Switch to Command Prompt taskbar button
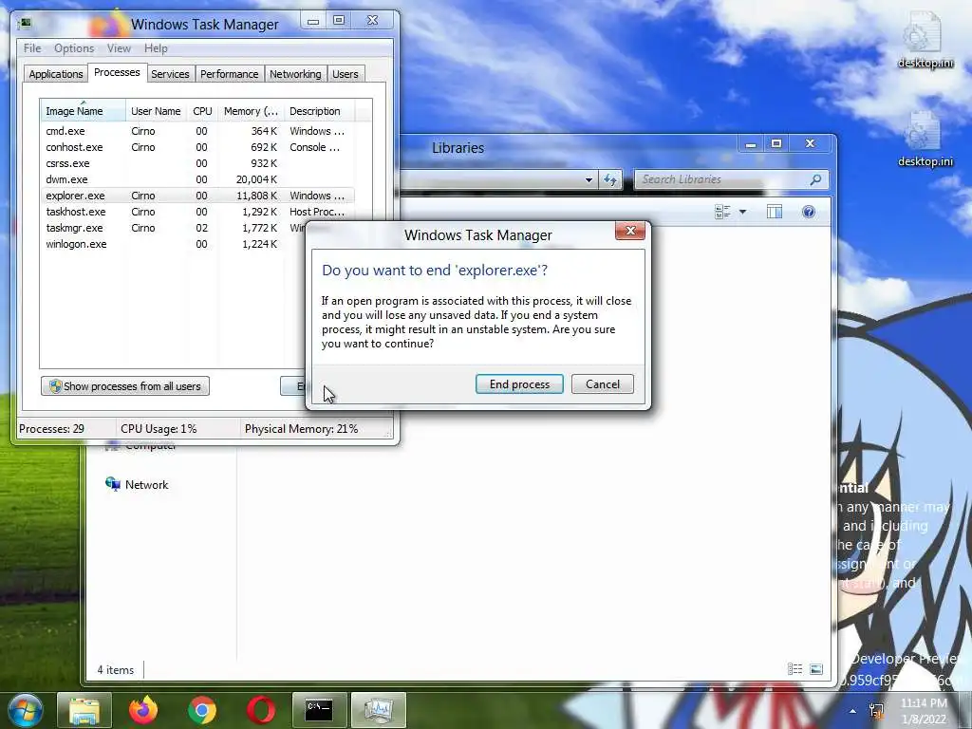Image resolution: width=972 pixels, height=729 pixels. (319, 710)
